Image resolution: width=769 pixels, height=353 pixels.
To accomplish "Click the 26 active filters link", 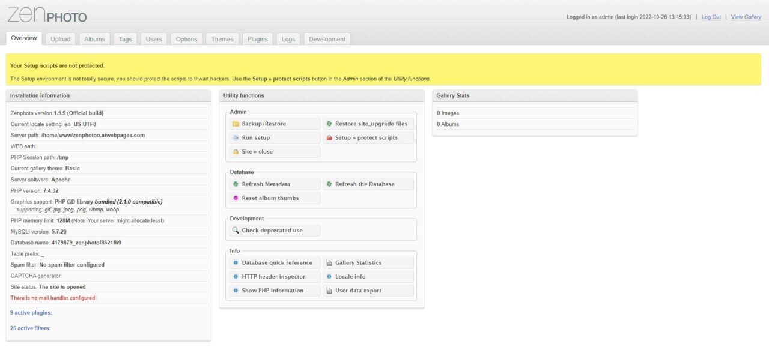I will point(30,328).
